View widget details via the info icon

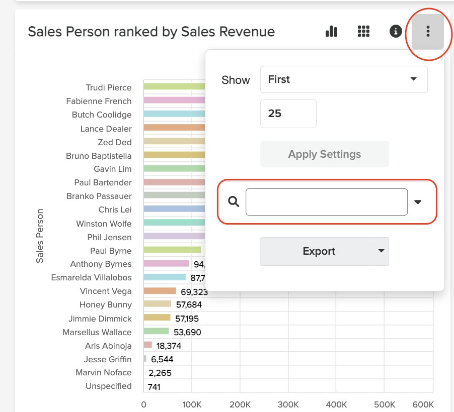pyautogui.click(x=395, y=31)
